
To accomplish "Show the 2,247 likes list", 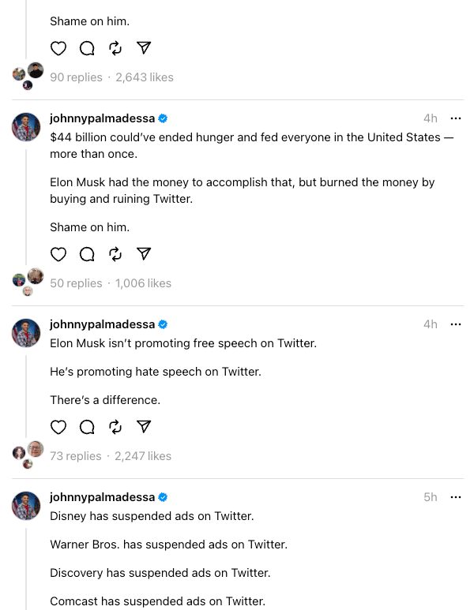I will [143, 456].
